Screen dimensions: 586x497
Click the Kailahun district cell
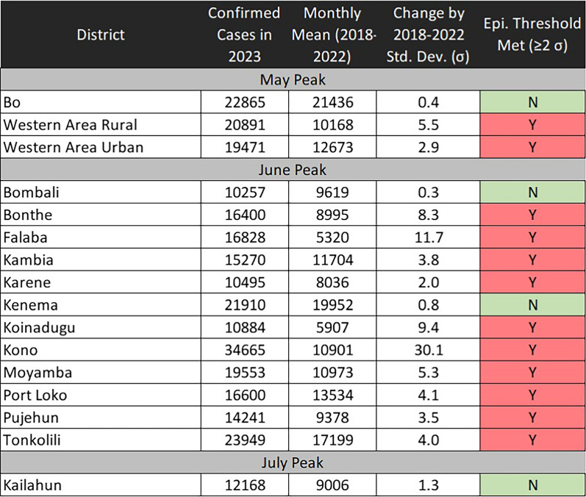101,485
